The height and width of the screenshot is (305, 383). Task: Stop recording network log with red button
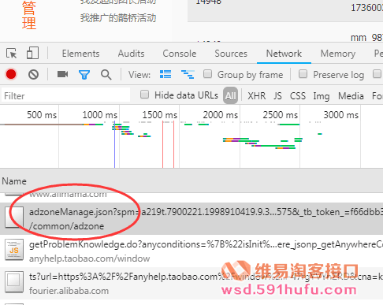point(11,74)
